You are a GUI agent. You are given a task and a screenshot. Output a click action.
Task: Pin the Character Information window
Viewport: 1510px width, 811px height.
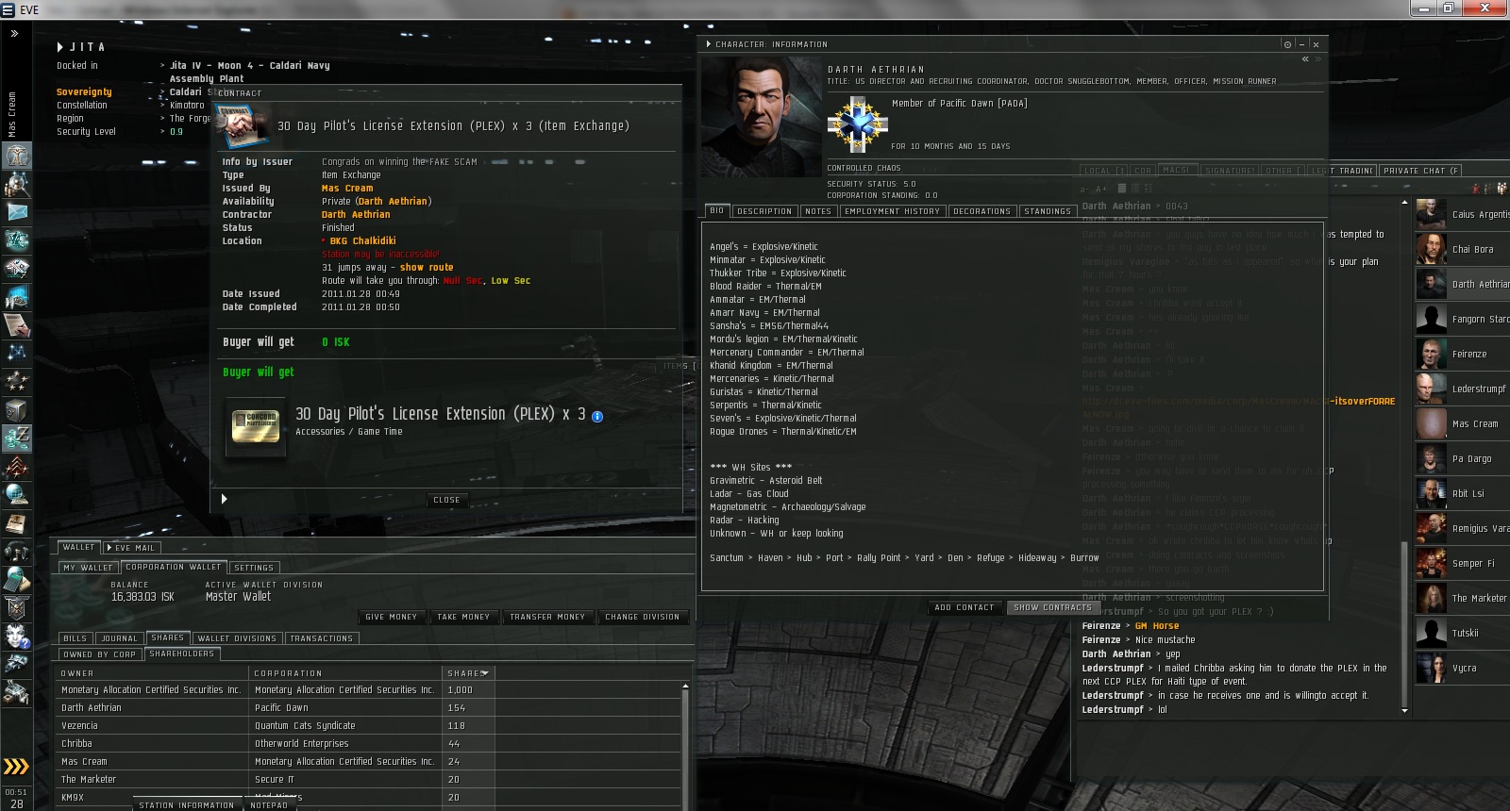[1287, 44]
